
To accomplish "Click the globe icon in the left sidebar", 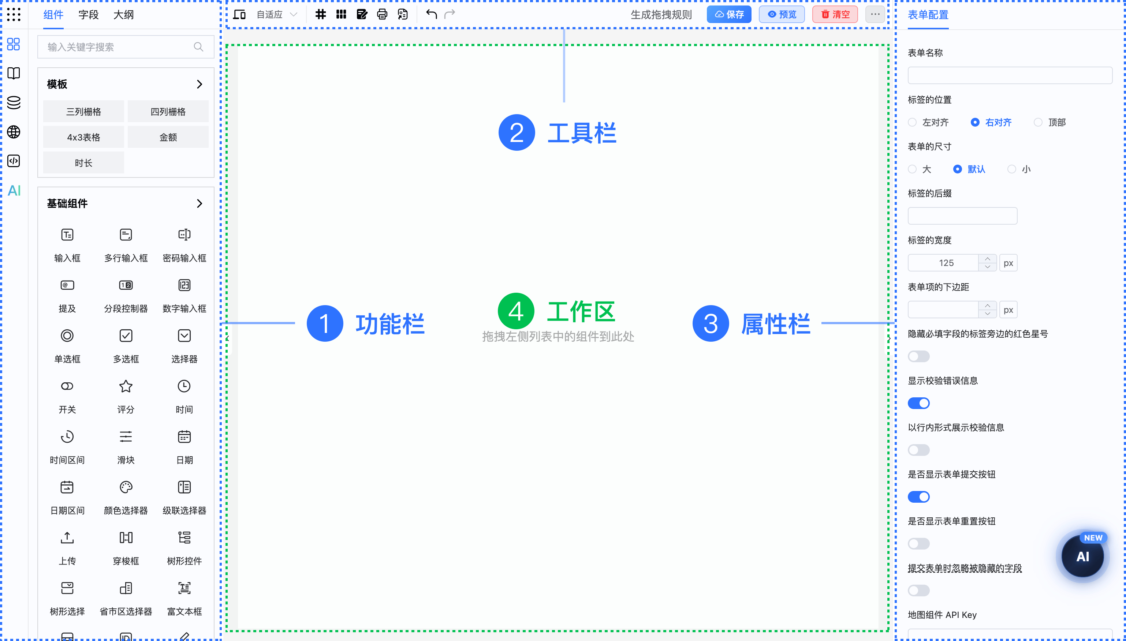I will pyautogui.click(x=14, y=132).
